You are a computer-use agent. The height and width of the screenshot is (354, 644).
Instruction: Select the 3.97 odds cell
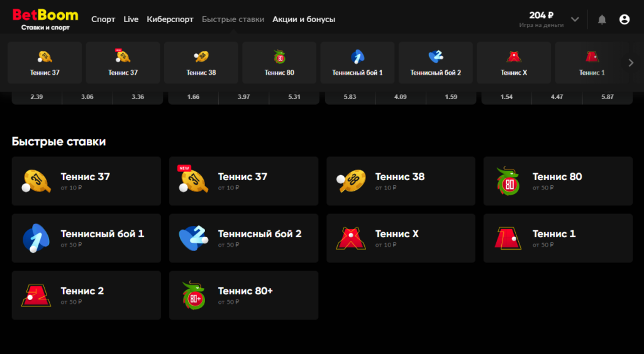pyautogui.click(x=243, y=97)
